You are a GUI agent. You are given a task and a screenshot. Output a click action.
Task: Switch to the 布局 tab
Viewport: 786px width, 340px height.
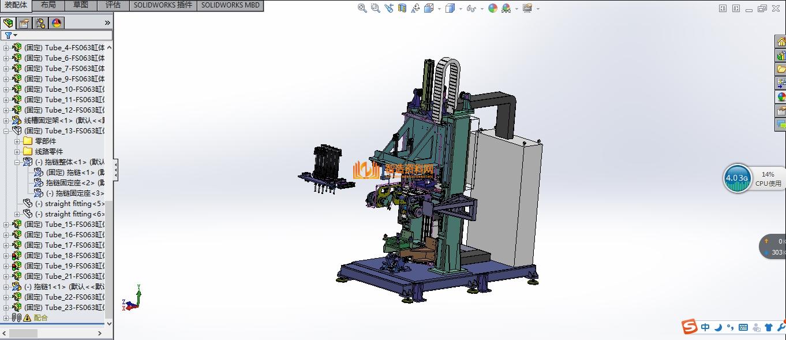48,5
